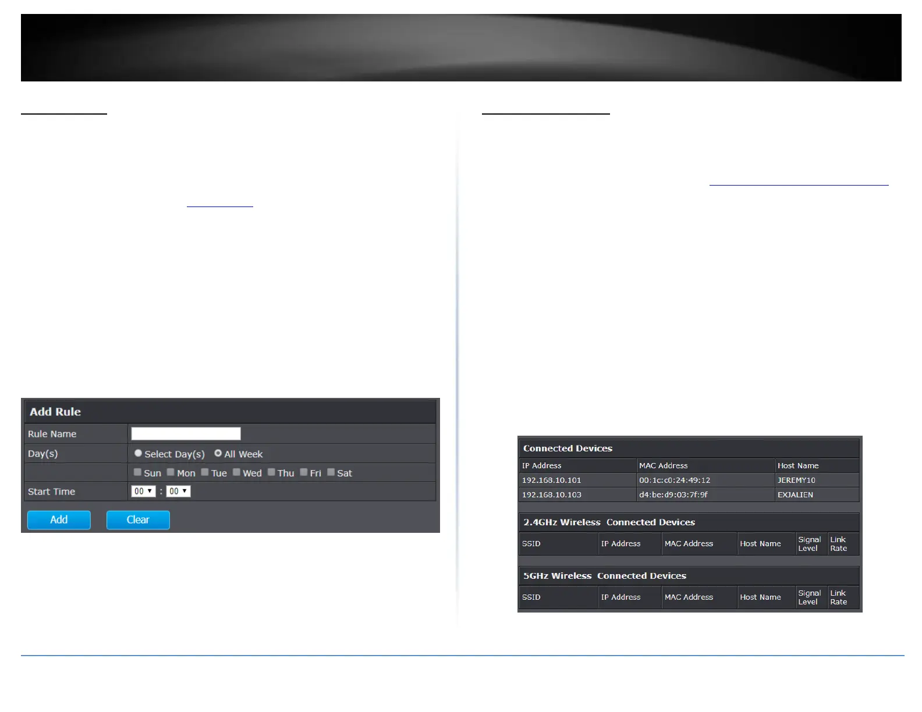Check the Tue checkbox
The image size is (922, 712).
point(205,472)
